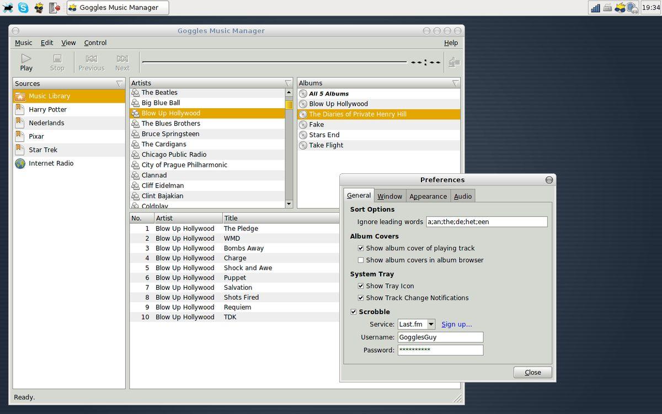The height and width of the screenshot is (414, 662).
Task: Disable Show Track Change Notifications
Action: (361, 298)
